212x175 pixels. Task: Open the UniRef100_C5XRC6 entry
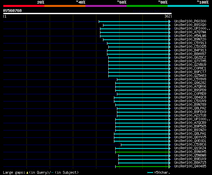[190, 145]
